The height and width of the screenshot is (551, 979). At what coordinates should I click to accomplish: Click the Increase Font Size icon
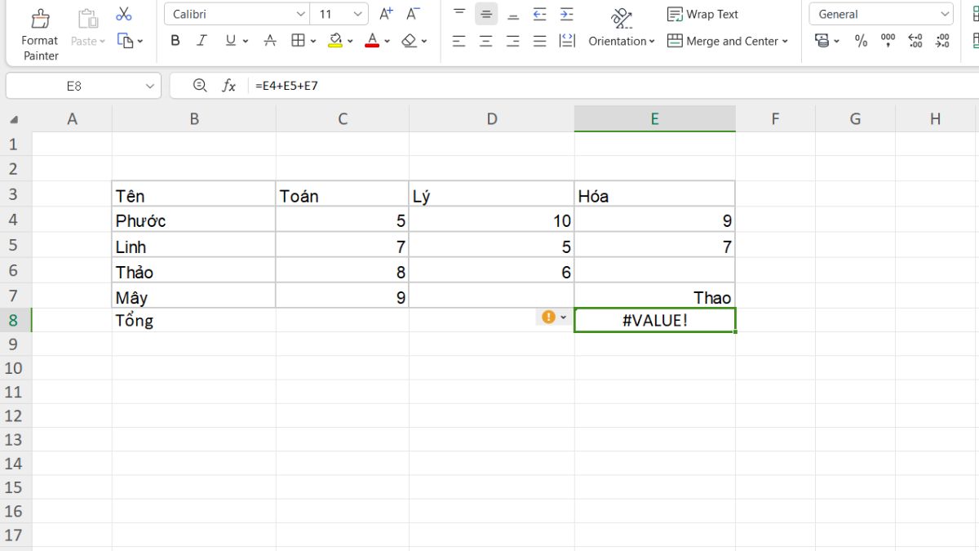387,14
